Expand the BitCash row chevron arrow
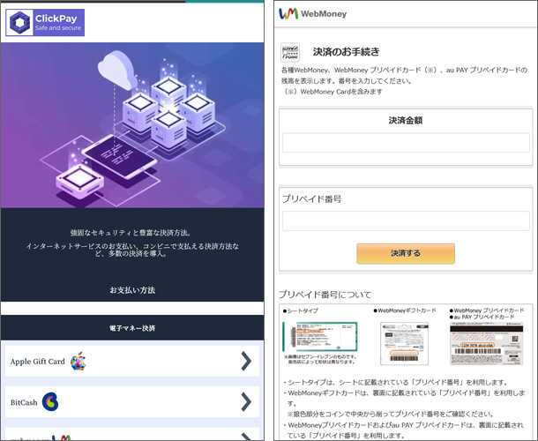The image size is (538, 441). [x=246, y=402]
